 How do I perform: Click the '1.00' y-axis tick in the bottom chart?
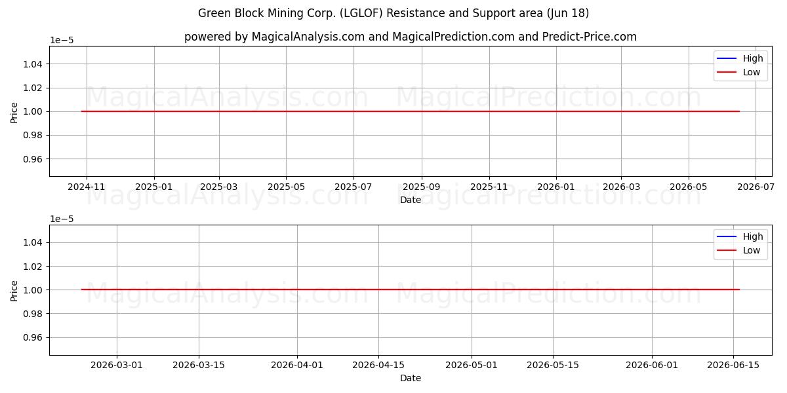click(34, 290)
